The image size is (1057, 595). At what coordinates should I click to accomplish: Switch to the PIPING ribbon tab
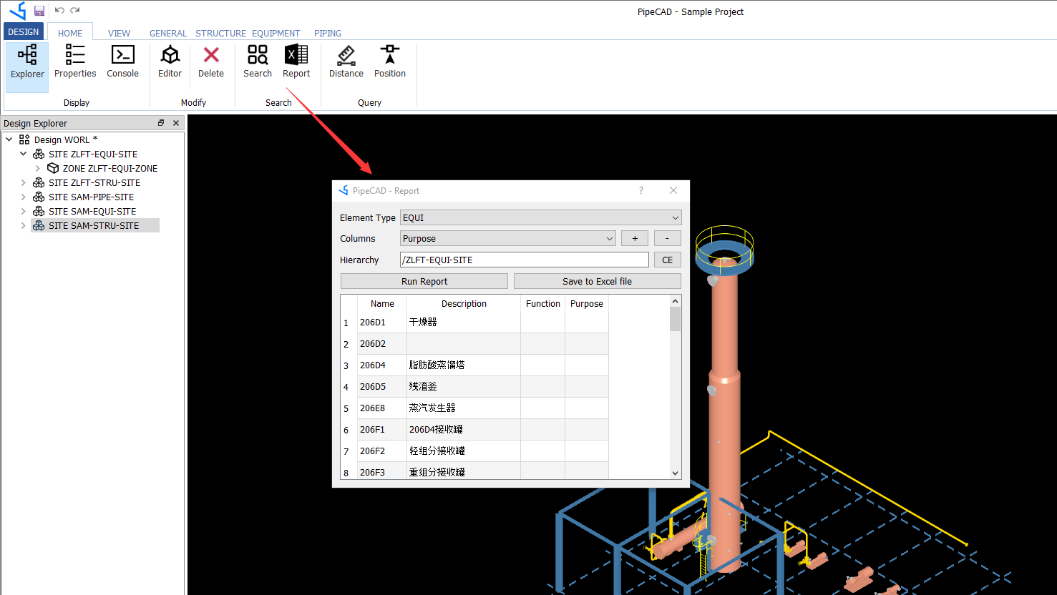[328, 33]
